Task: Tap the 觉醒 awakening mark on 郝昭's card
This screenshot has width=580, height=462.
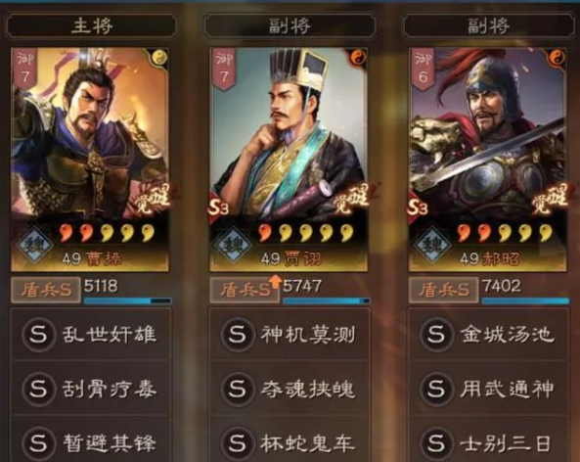Action: coord(550,200)
